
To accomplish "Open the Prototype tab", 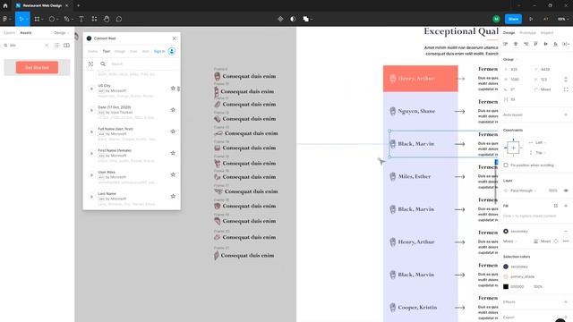I will tap(527, 33).
